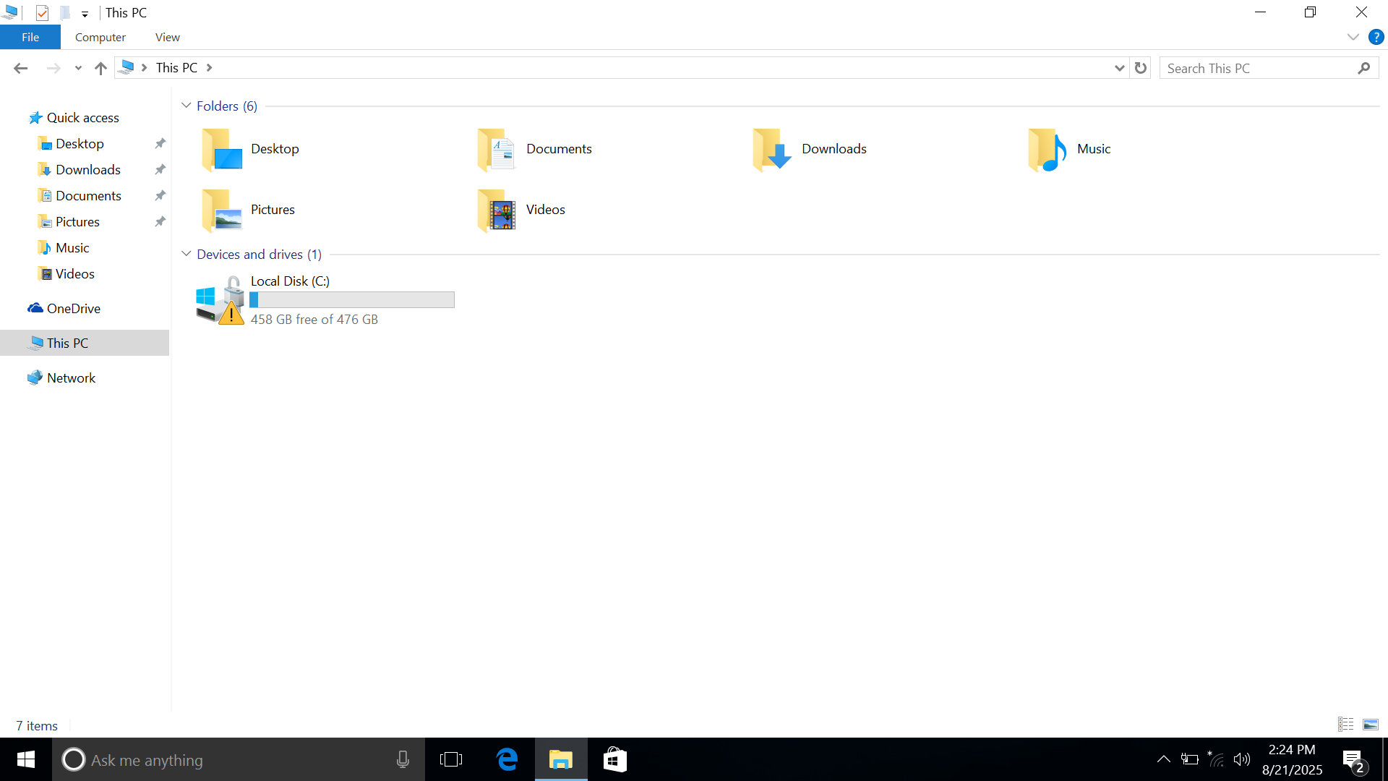
Task: Collapse the Folders (6) group
Action: (x=186, y=106)
